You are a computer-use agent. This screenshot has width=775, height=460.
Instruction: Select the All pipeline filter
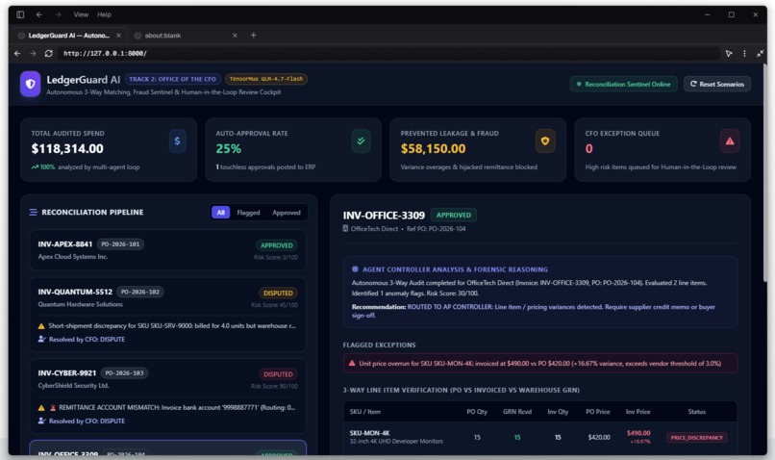click(x=221, y=212)
